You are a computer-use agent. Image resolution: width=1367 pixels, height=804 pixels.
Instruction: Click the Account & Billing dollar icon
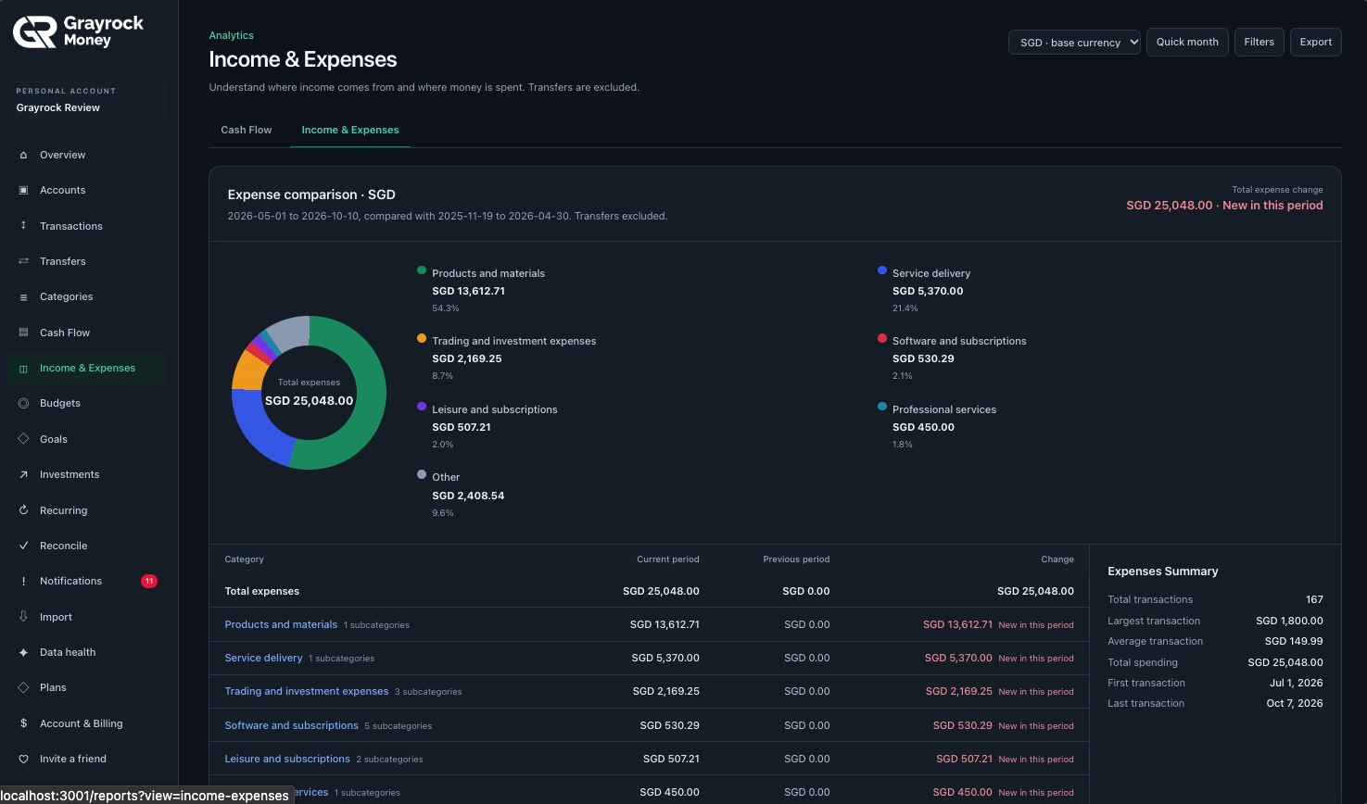tap(23, 723)
